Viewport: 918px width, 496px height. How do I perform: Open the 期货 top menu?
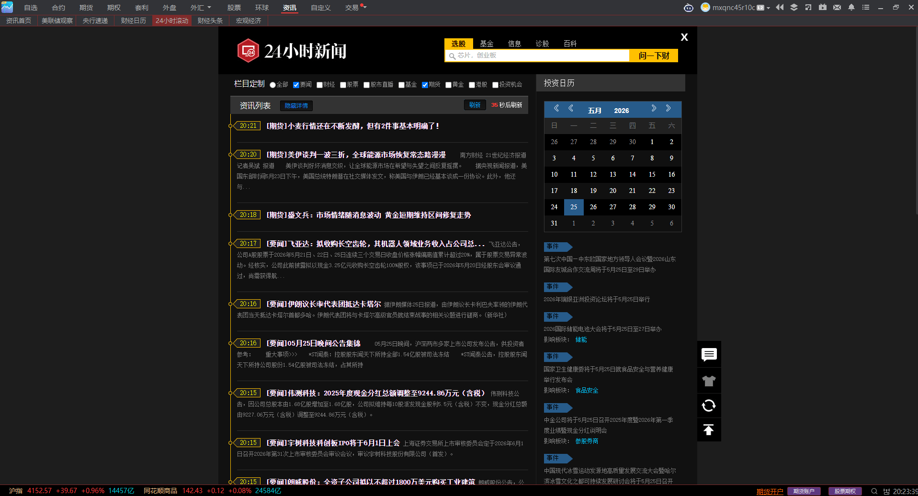86,8
